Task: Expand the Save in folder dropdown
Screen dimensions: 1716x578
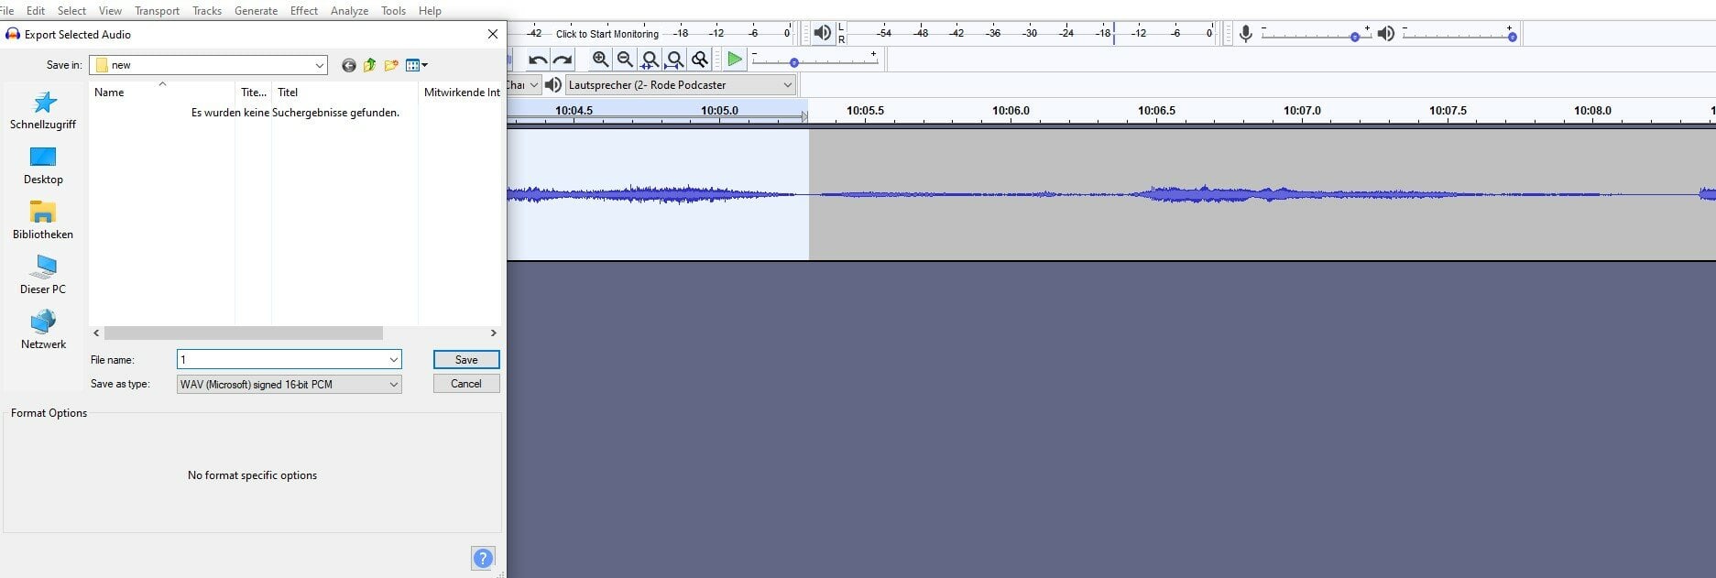Action: click(319, 65)
